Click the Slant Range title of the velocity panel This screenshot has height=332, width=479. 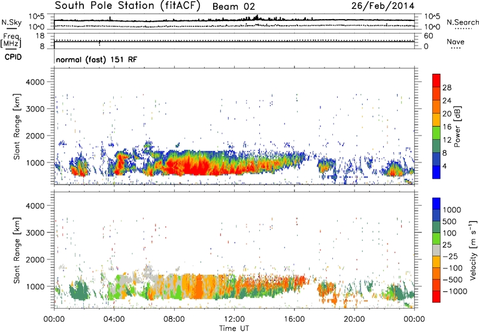17,250
